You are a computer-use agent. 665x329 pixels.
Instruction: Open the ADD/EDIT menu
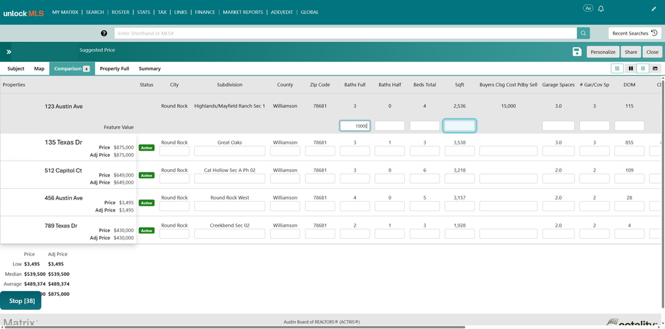[281, 12]
